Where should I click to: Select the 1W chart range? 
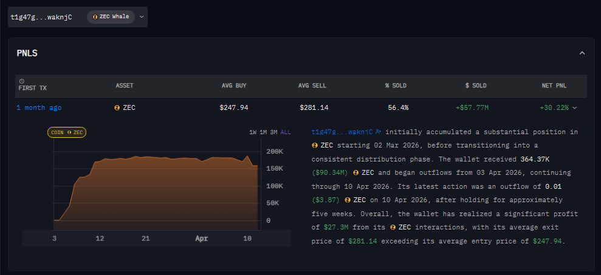coord(253,132)
